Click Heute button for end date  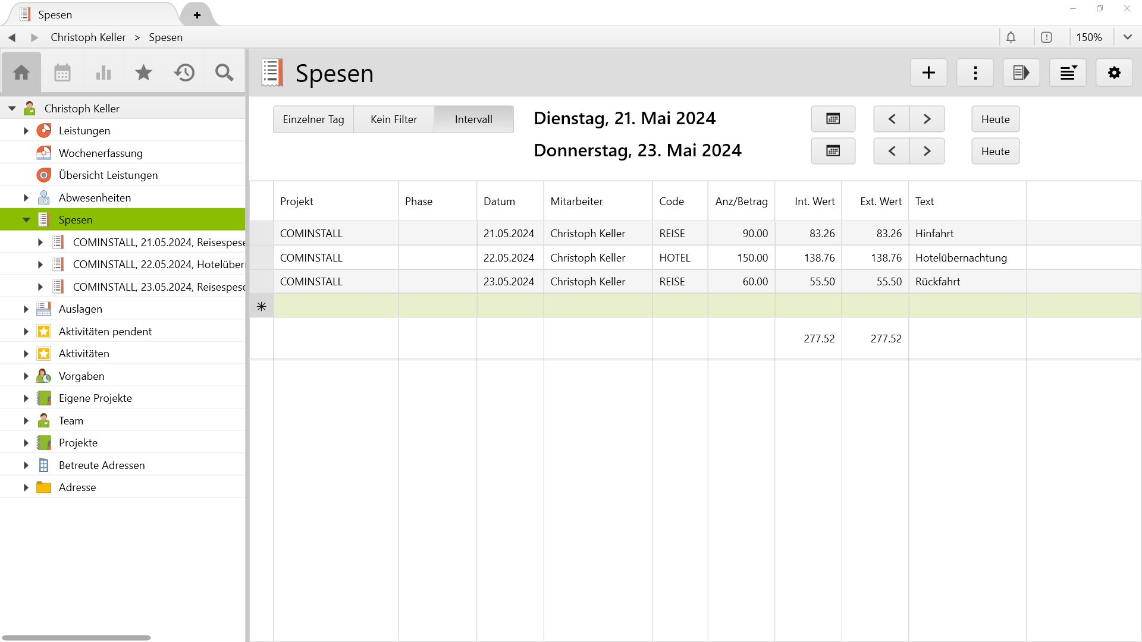[x=995, y=152]
